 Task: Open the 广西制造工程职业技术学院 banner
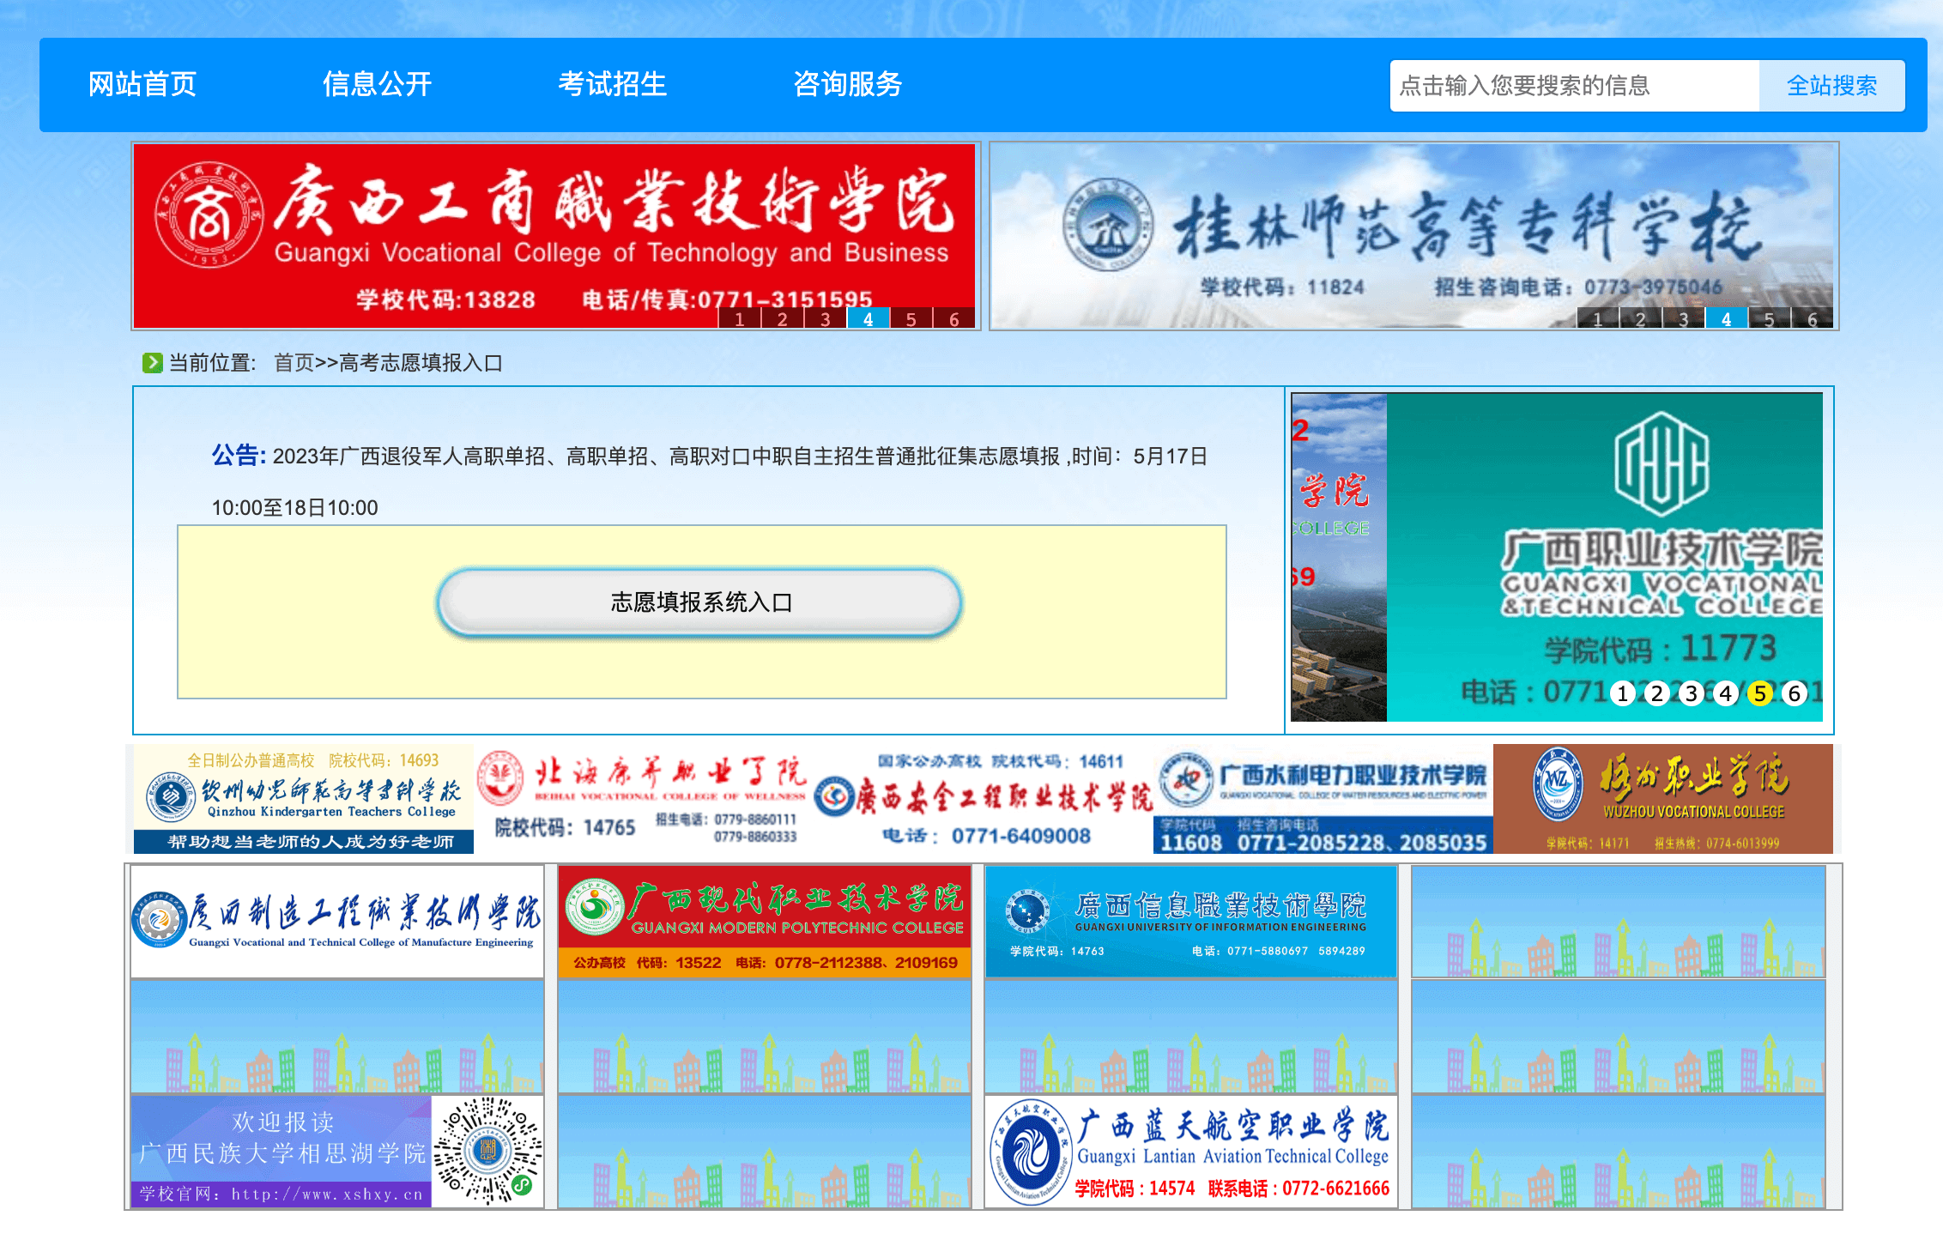(x=337, y=922)
